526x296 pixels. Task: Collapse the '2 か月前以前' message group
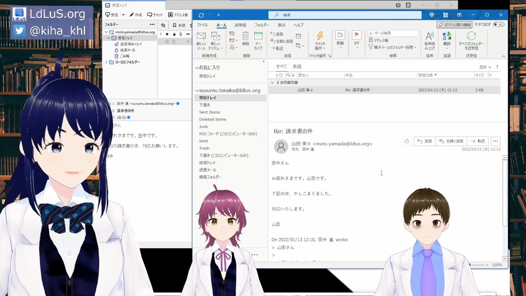(x=272, y=82)
